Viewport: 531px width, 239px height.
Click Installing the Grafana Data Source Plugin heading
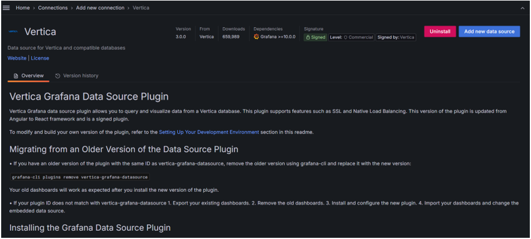(90, 228)
